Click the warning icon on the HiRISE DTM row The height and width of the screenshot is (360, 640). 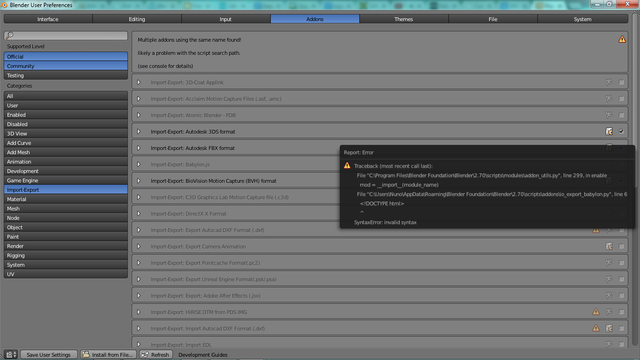coord(595,312)
